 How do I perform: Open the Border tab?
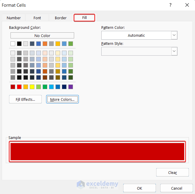pos(60,18)
